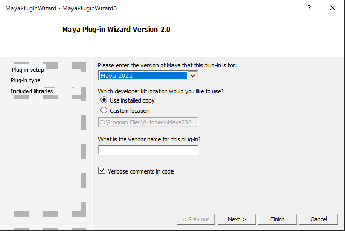Click the Maya Plug-in Wizard Version 2.0 heading

click(x=116, y=30)
